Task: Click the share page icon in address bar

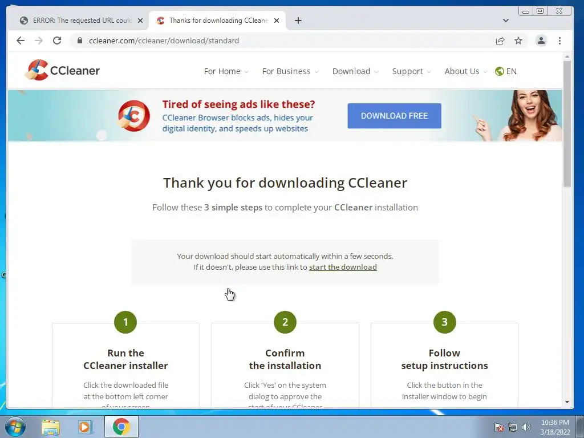Action: pos(500,40)
